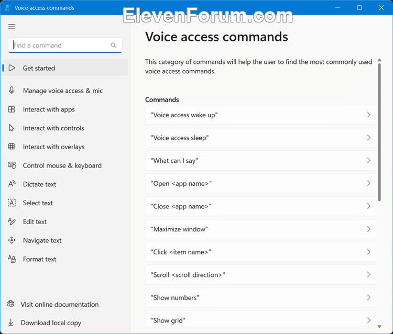The width and height of the screenshot is (393, 334).
Task: Expand the "Scroll <scroll direction>" chevron
Action: [x=368, y=275]
